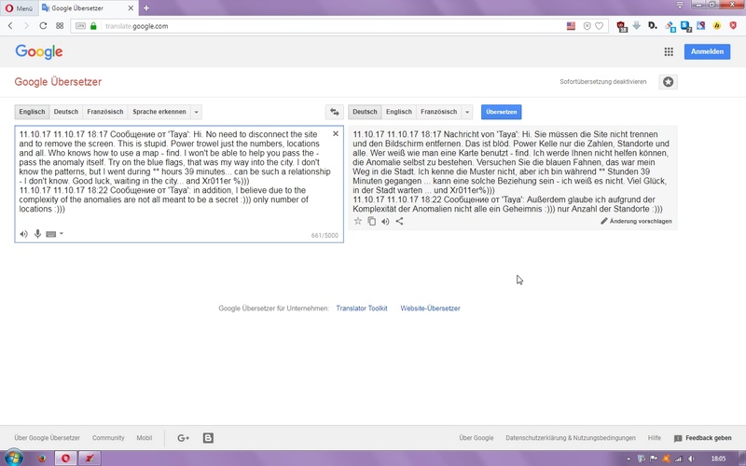Open the Phrasebook star button

[x=668, y=82]
